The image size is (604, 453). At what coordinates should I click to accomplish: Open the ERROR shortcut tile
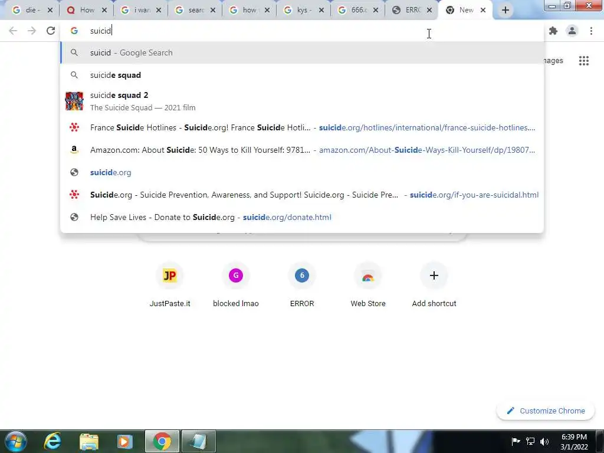pos(302,285)
